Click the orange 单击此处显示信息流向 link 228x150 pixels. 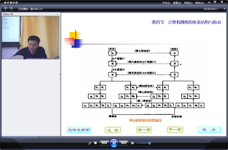(145, 120)
